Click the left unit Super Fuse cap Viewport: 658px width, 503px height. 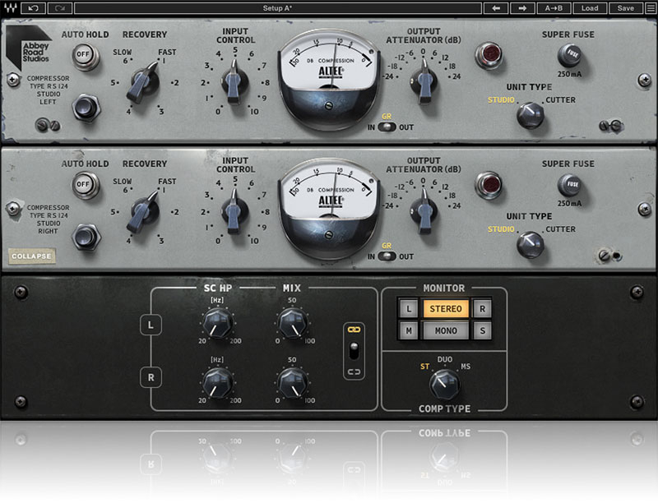[568, 57]
